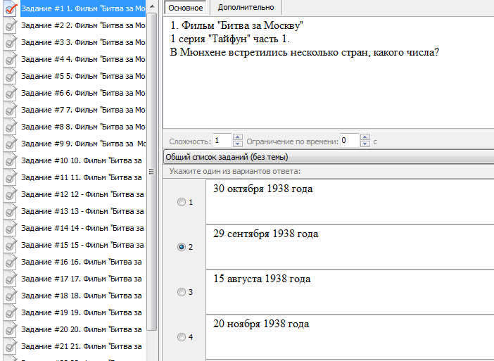Select Задание #16 in the task list
This screenshot has width=494, height=361.
click(x=83, y=262)
